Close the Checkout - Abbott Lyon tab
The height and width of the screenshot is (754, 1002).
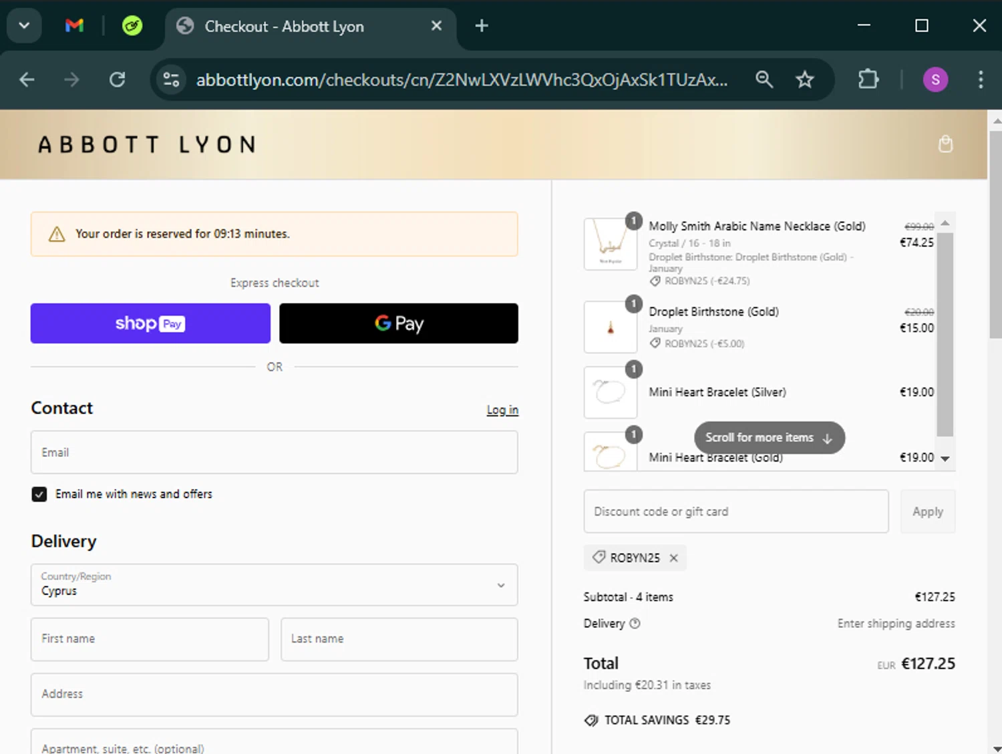coord(436,25)
